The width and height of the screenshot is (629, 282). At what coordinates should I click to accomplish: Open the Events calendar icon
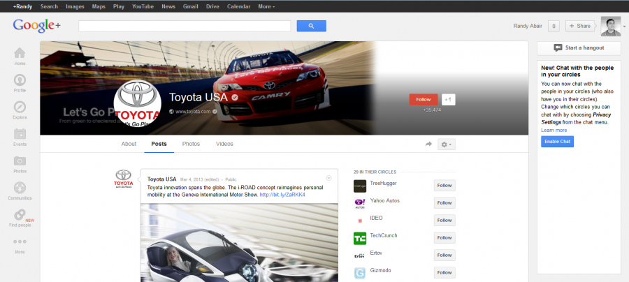[x=20, y=134]
